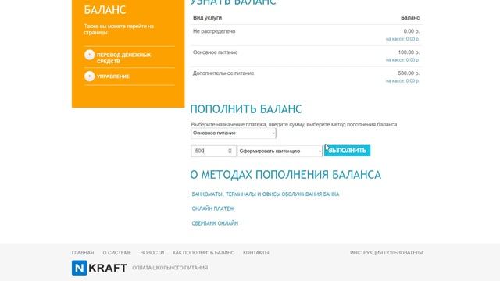Click the Не распределено service row label
500x281 pixels.
coord(214,31)
